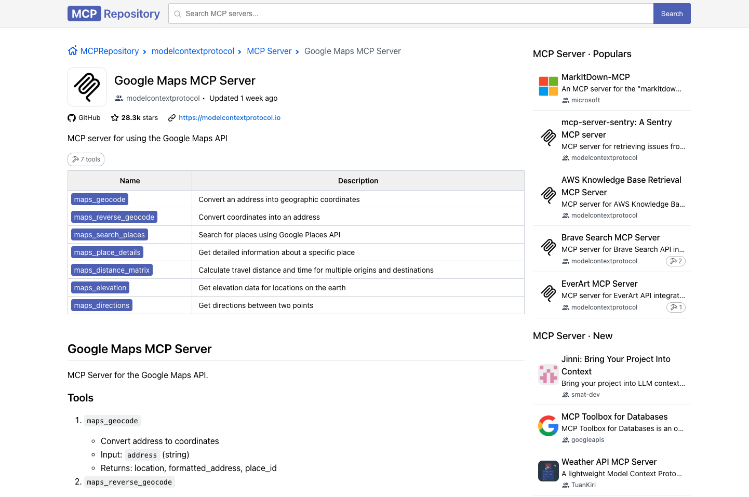Click the Google logo for MCP Toolbox

click(548, 426)
